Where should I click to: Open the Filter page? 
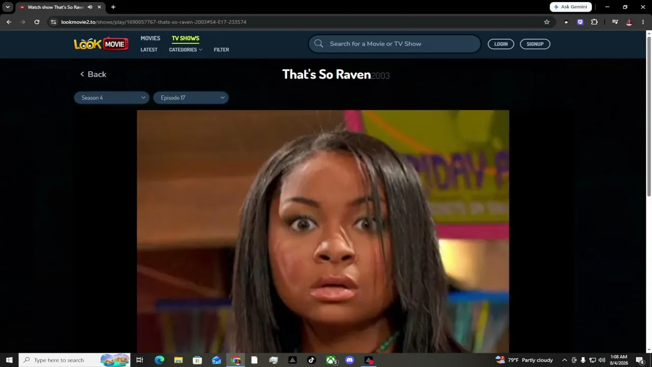(222, 49)
